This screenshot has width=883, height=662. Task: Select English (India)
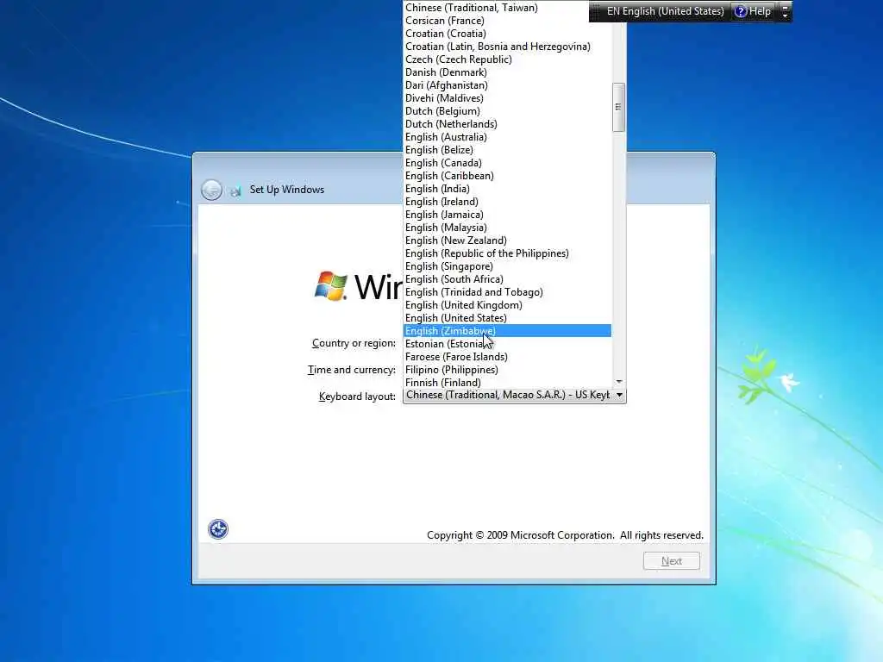(x=507, y=189)
